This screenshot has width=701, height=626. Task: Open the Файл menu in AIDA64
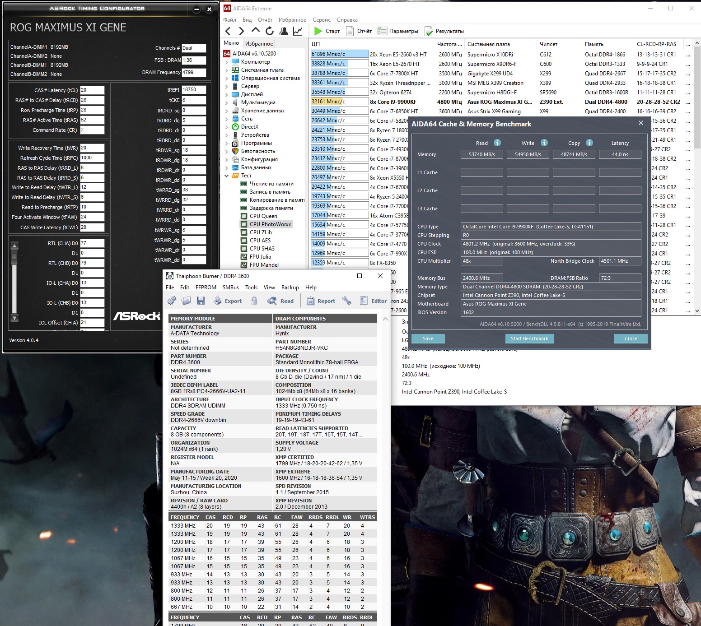click(x=229, y=20)
